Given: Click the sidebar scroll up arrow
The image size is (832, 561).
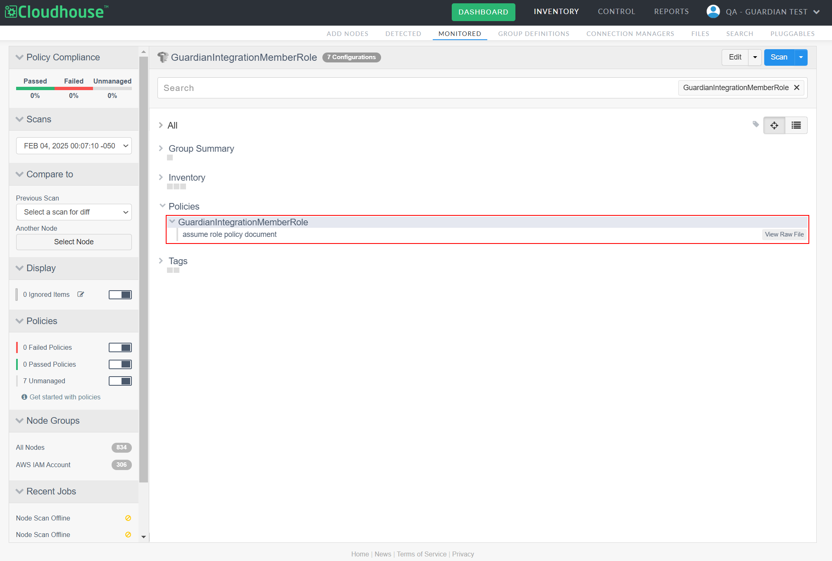Looking at the screenshot, I should click(x=143, y=52).
